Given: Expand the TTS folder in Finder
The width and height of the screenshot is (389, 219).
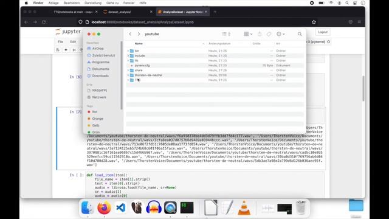Looking at the screenshot, I should click(128, 80).
